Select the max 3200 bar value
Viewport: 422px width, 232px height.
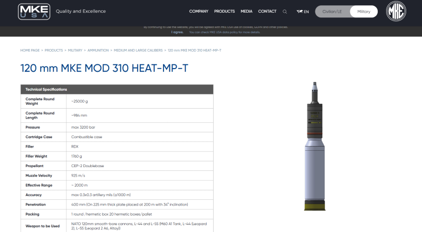pyautogui.click(x=83, y=127)
